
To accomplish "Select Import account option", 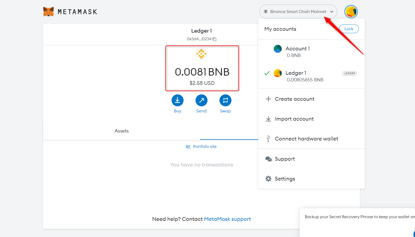I will 294,119.
